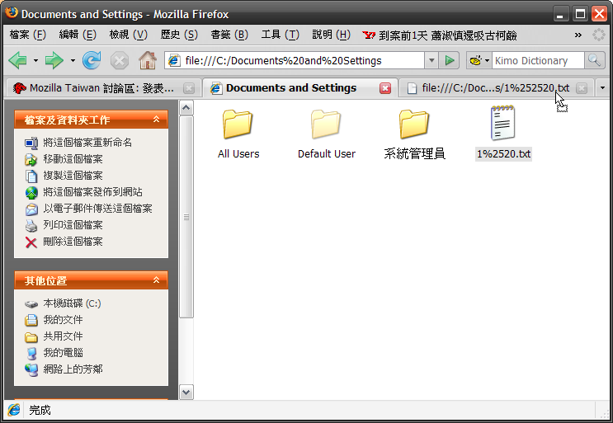613x423 pixels.
Task: Open the 書籤 (B) menu
Action: point(229,35)
